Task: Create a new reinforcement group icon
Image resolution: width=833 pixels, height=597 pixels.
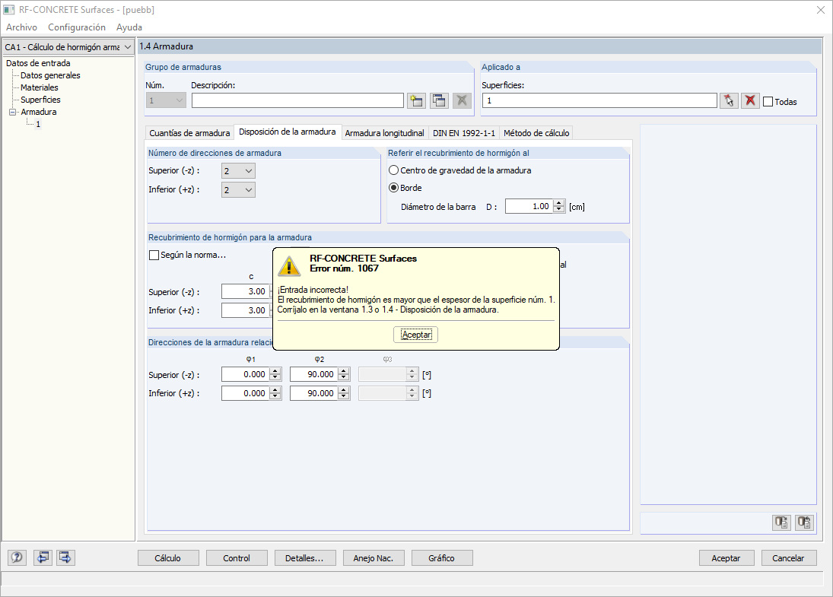Action: click(x=417, y=100)
